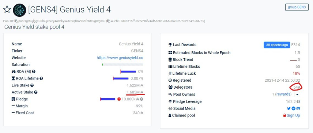Click the group GENS button
The image size is (313, 133).
(x=297, y=7)
